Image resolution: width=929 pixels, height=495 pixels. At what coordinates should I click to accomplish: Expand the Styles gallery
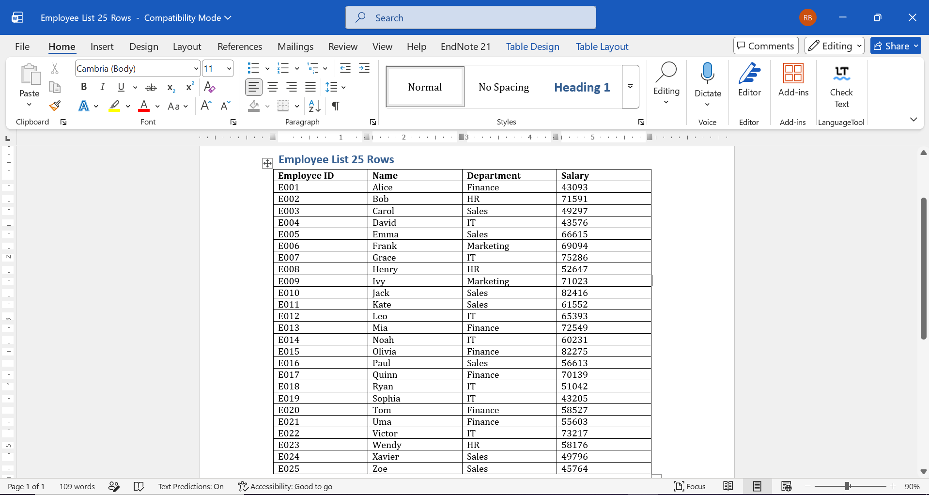pos(631,87)
